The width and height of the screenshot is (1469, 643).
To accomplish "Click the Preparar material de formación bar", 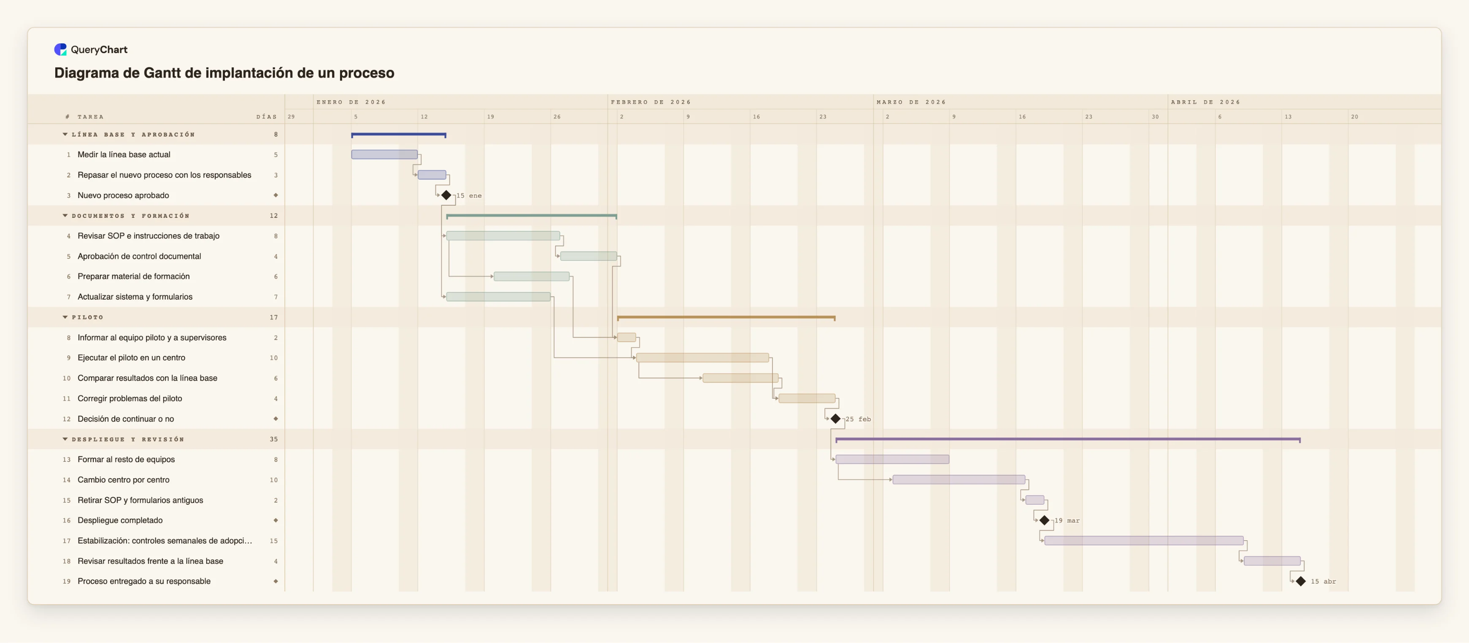I will click(x=532, y=276).
